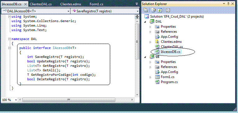The height and width of the screenshot is (113, 238).
Task: Open the Clientes.edmx editor tab
Action: [x=71, y=4]
